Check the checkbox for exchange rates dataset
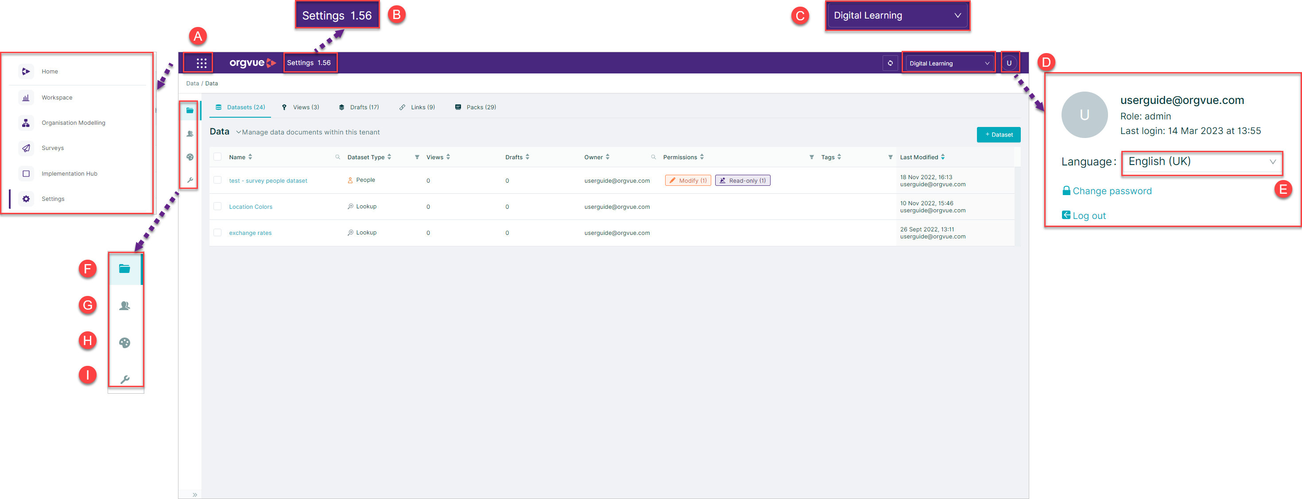 218,233
